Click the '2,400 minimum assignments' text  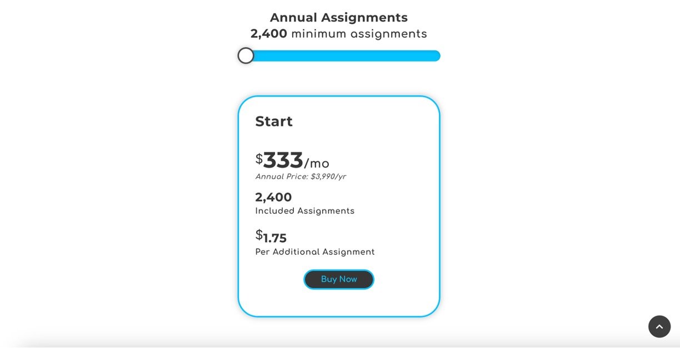point(339,34)
